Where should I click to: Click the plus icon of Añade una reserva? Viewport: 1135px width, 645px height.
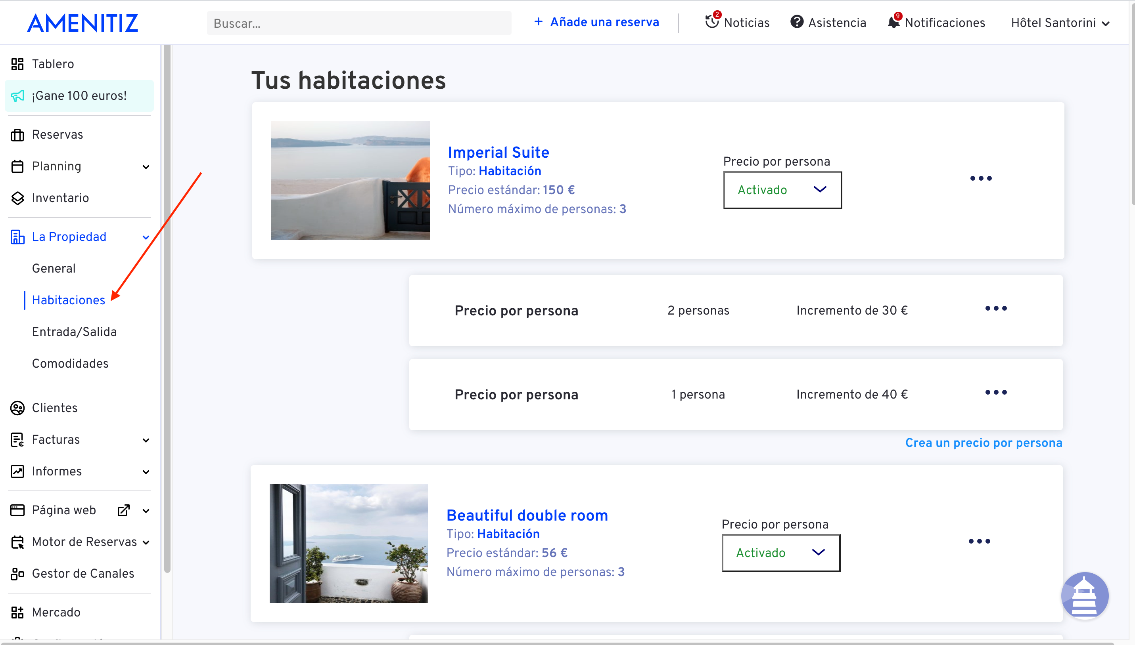click(538, 22)
